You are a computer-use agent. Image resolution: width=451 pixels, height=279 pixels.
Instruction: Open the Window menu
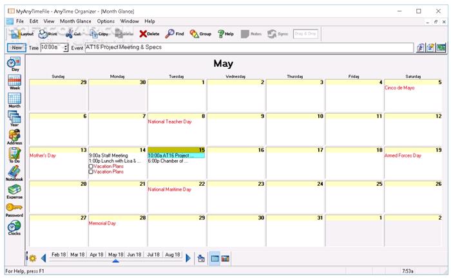pos(130,21)
